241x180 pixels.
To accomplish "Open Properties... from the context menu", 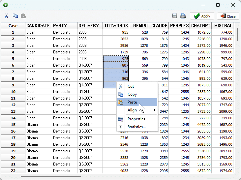I will (137, 119).
